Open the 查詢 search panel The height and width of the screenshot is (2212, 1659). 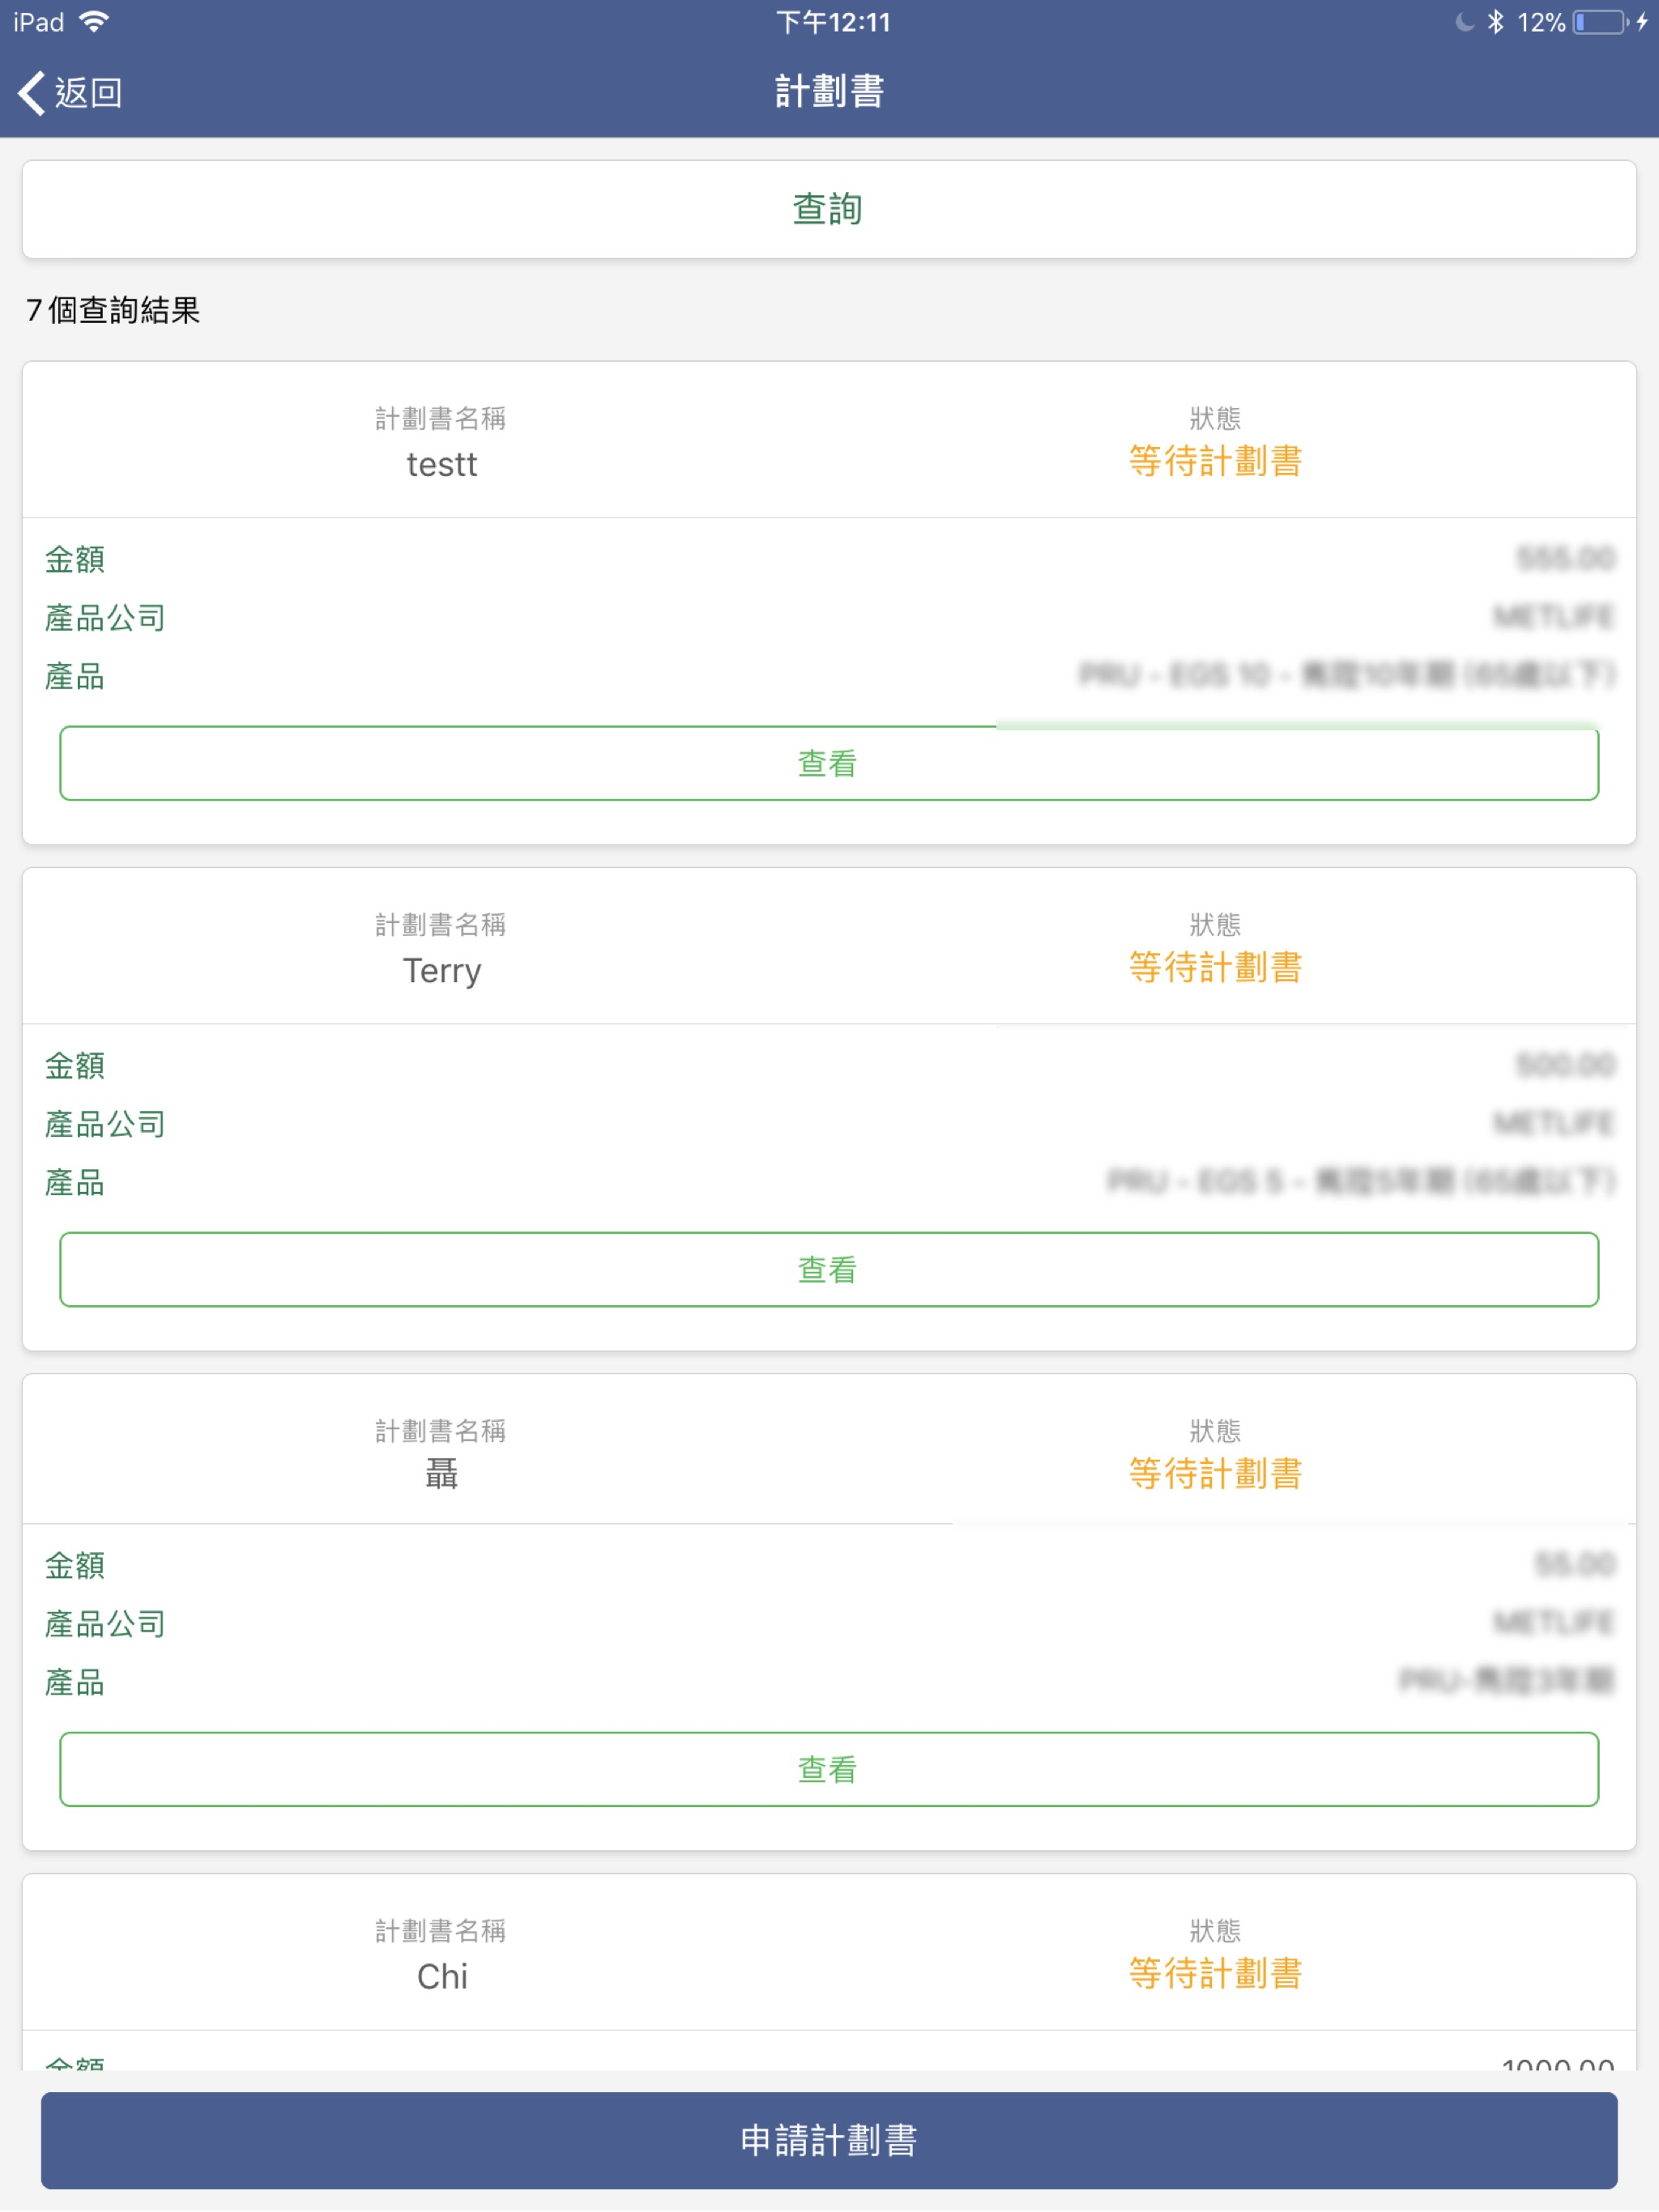tap(829, 209)
